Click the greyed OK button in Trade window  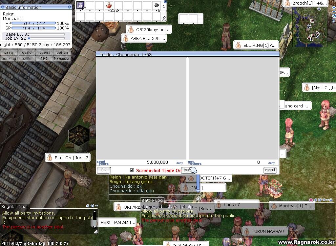104,170
